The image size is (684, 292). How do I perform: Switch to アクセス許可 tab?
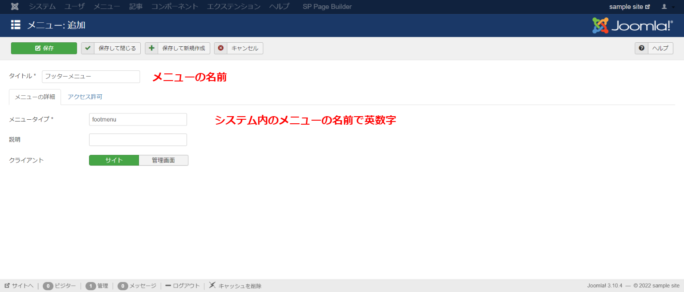click(x=85, y=97)
